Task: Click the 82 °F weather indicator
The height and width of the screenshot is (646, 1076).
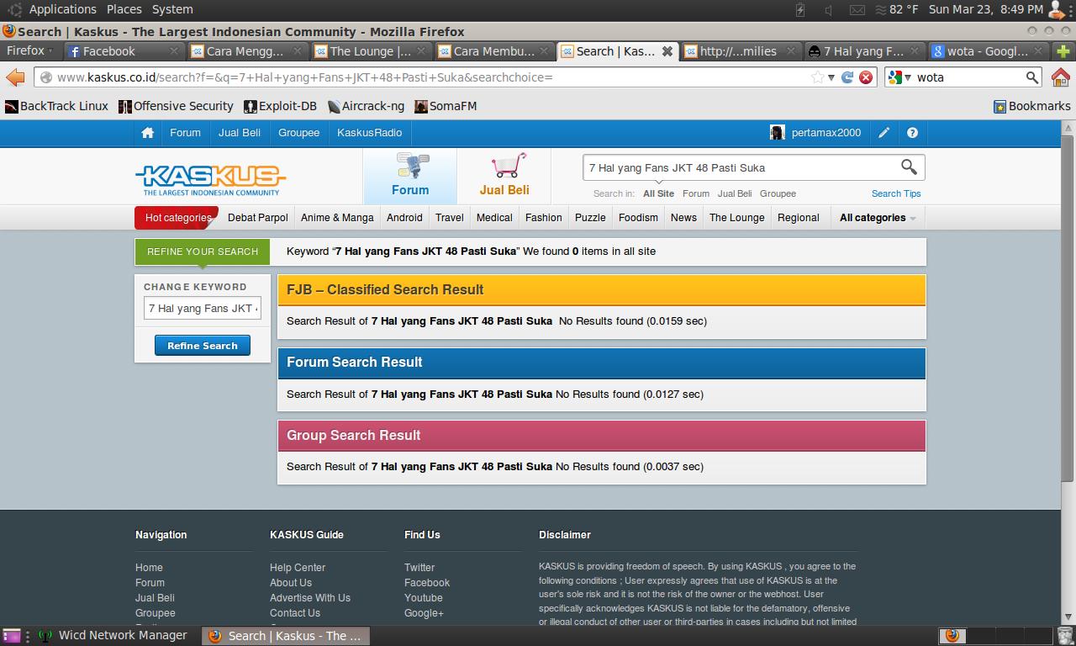Action: point(896,10)
